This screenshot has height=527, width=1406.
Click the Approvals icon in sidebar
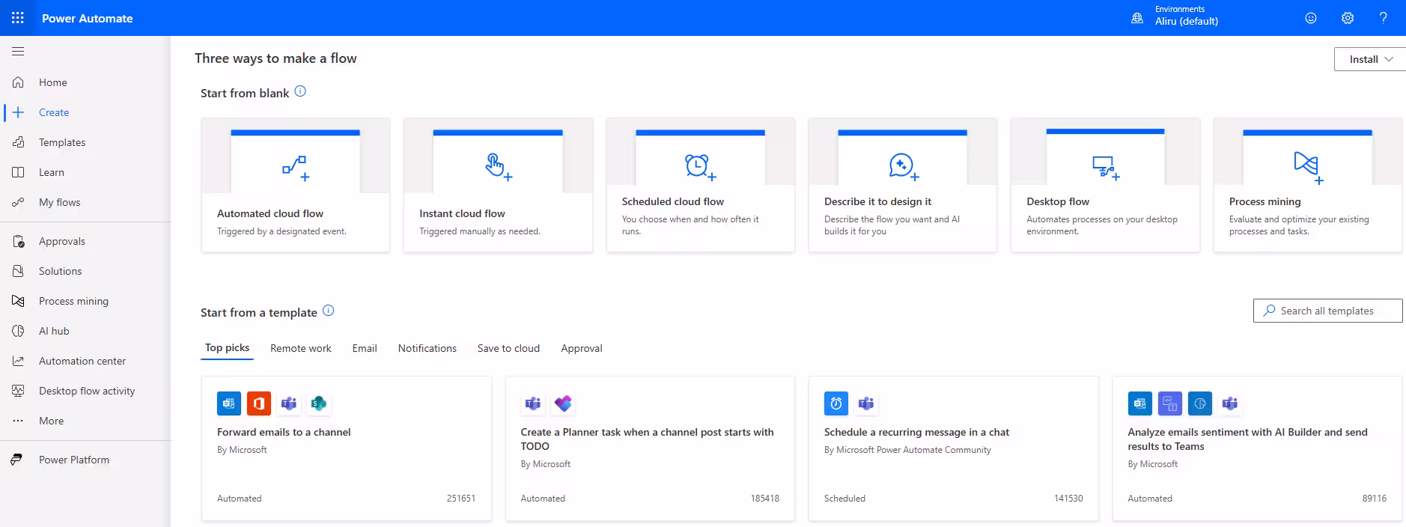click(19, 241)
